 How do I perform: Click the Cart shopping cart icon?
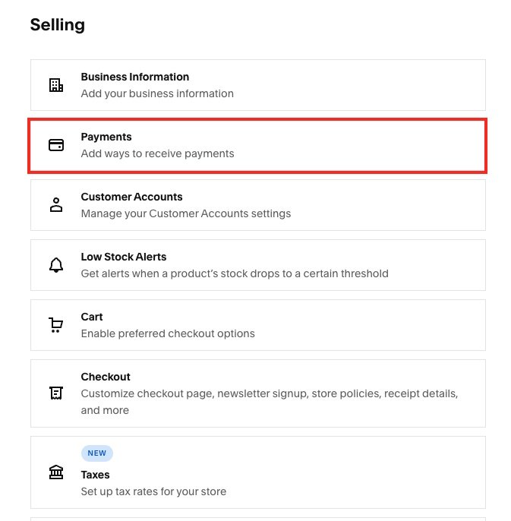coord(56,325)
